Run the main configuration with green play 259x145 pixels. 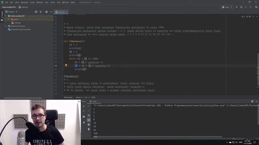coord(237,7)
